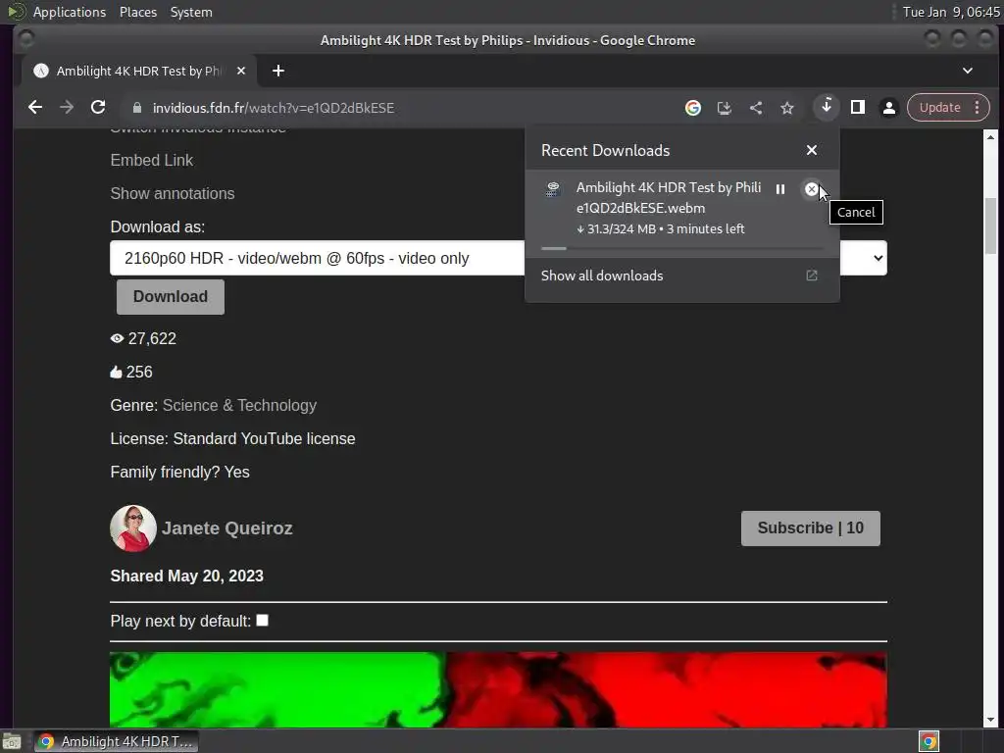Screen dimensions: 1004x753
Task: Pause the webm download
Action: pos(779,189)
